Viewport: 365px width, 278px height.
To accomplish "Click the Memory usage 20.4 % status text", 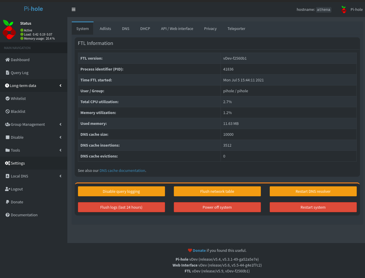I will coord(39,38).
